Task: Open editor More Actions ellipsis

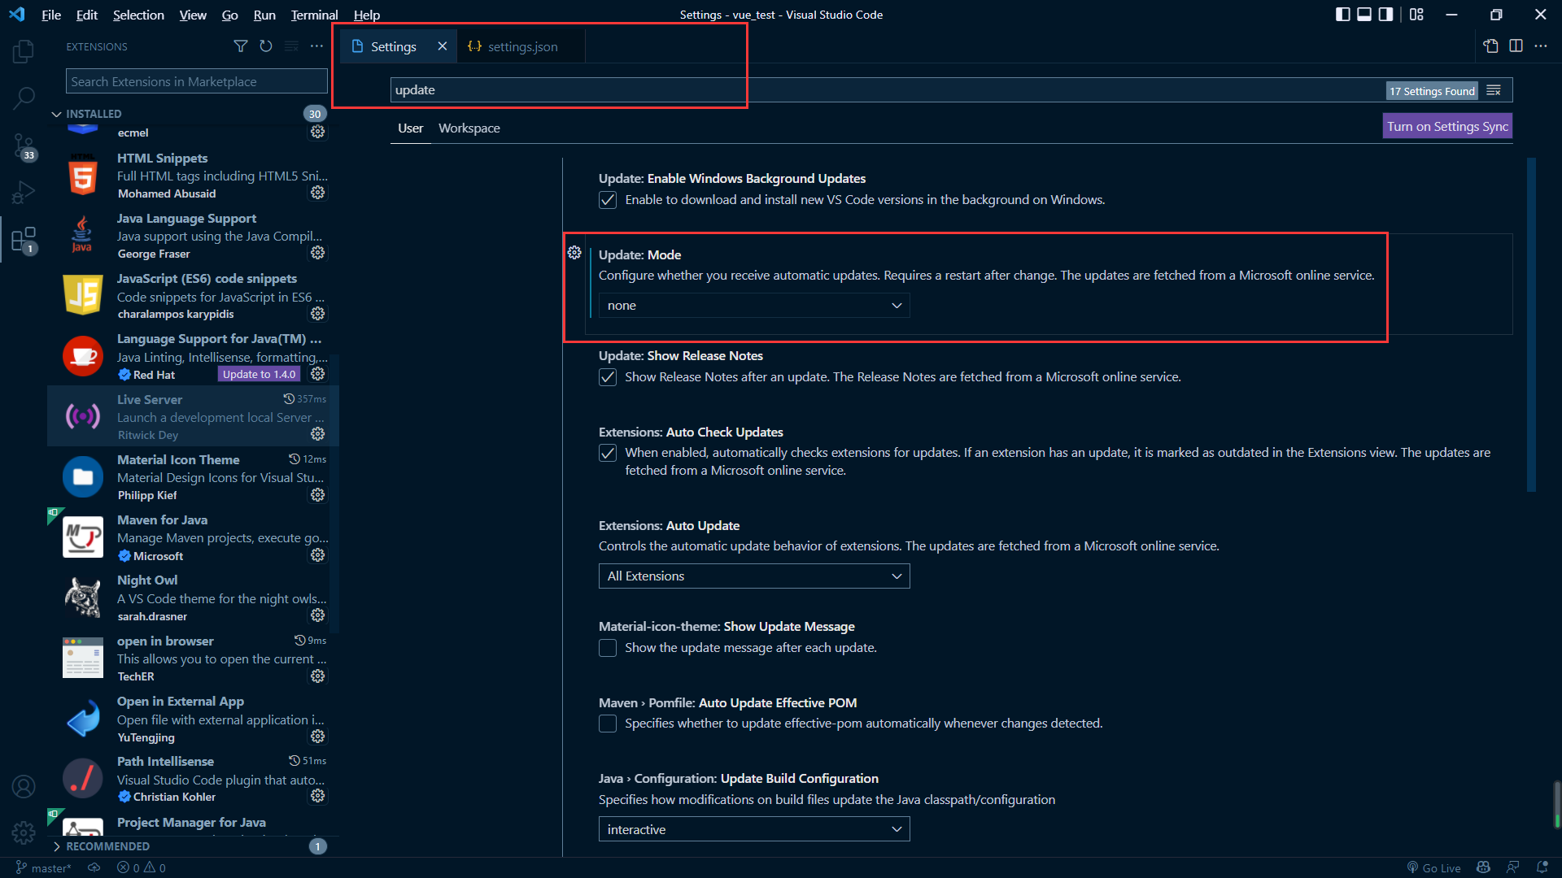Action: [x=1541, y=46]
